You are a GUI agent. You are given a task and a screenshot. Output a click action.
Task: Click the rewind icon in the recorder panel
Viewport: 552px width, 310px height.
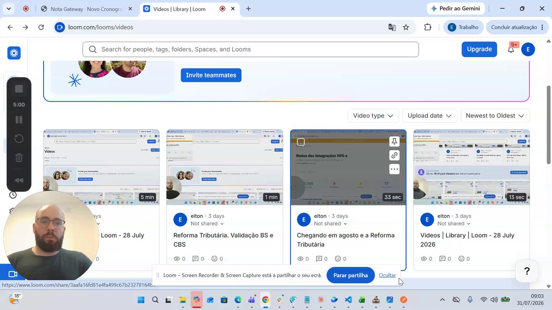[x=19, y=180]
